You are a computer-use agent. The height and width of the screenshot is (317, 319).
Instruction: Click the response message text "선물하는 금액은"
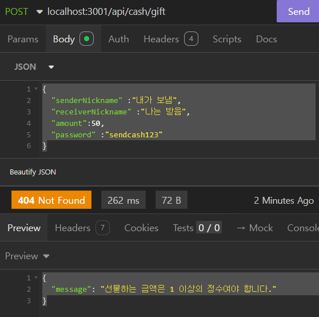click(135, 289)
